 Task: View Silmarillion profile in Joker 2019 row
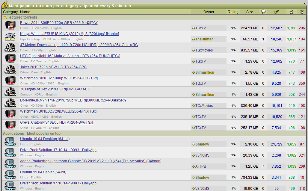[205, 72]
